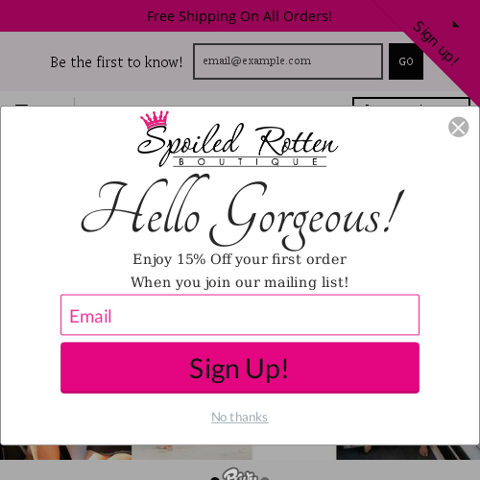Click the pink Sign Up! button
The image size is (480, 480).
240,368
